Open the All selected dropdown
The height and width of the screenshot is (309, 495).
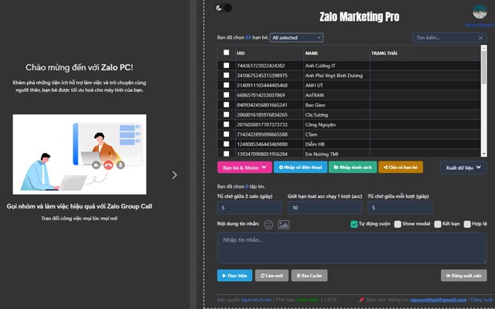tap(296, 38)
